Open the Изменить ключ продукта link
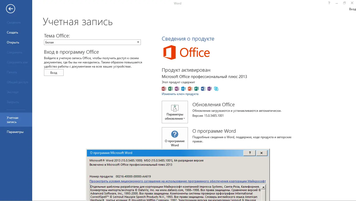356x201 pixels. click(180, 94)
